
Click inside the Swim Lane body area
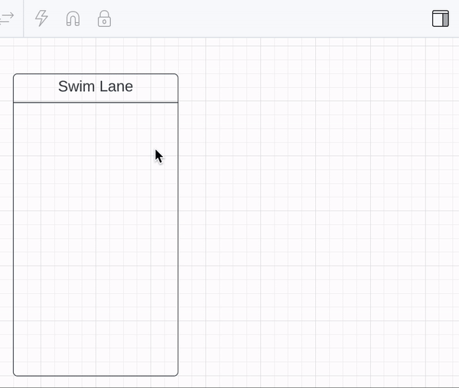[x=96, y=237]
